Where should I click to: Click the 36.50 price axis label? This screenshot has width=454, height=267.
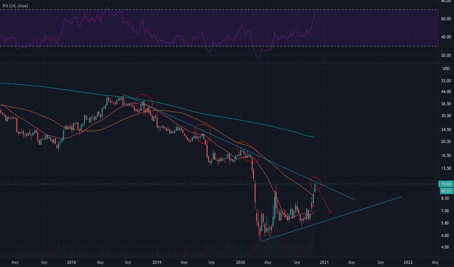(x=446, y=103)
